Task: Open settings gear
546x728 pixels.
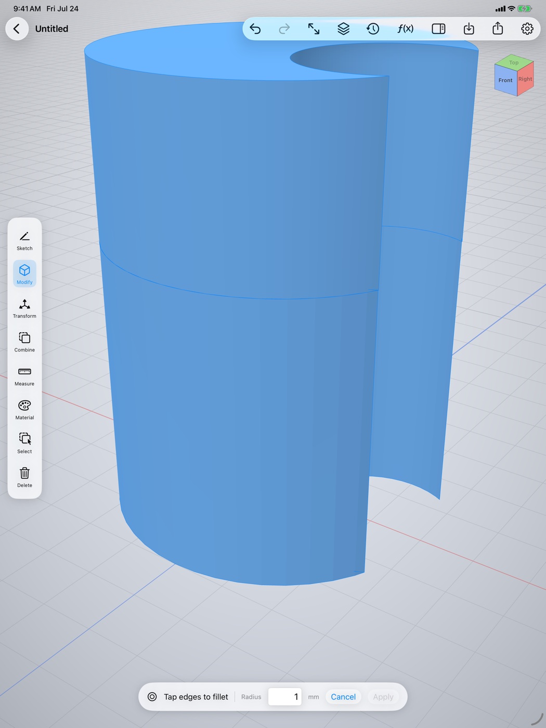Action: coord(527,29)
